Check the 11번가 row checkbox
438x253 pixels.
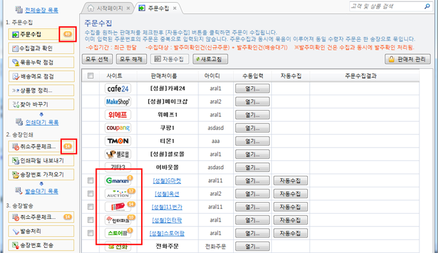[91, 207]
